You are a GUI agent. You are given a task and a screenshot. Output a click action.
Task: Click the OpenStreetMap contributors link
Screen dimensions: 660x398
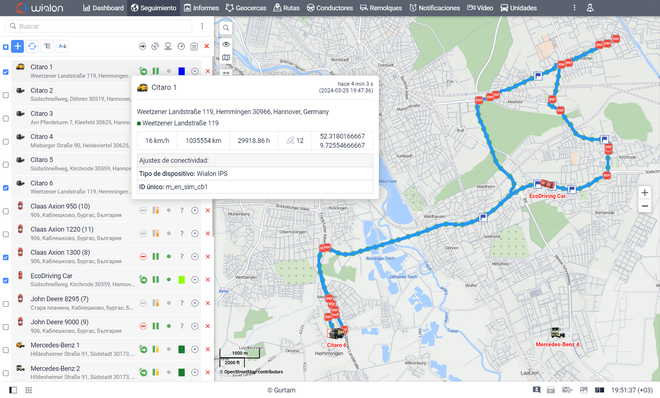253,372
